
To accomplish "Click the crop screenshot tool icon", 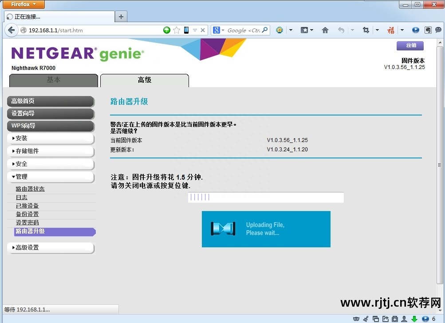I will coord(366,30).
